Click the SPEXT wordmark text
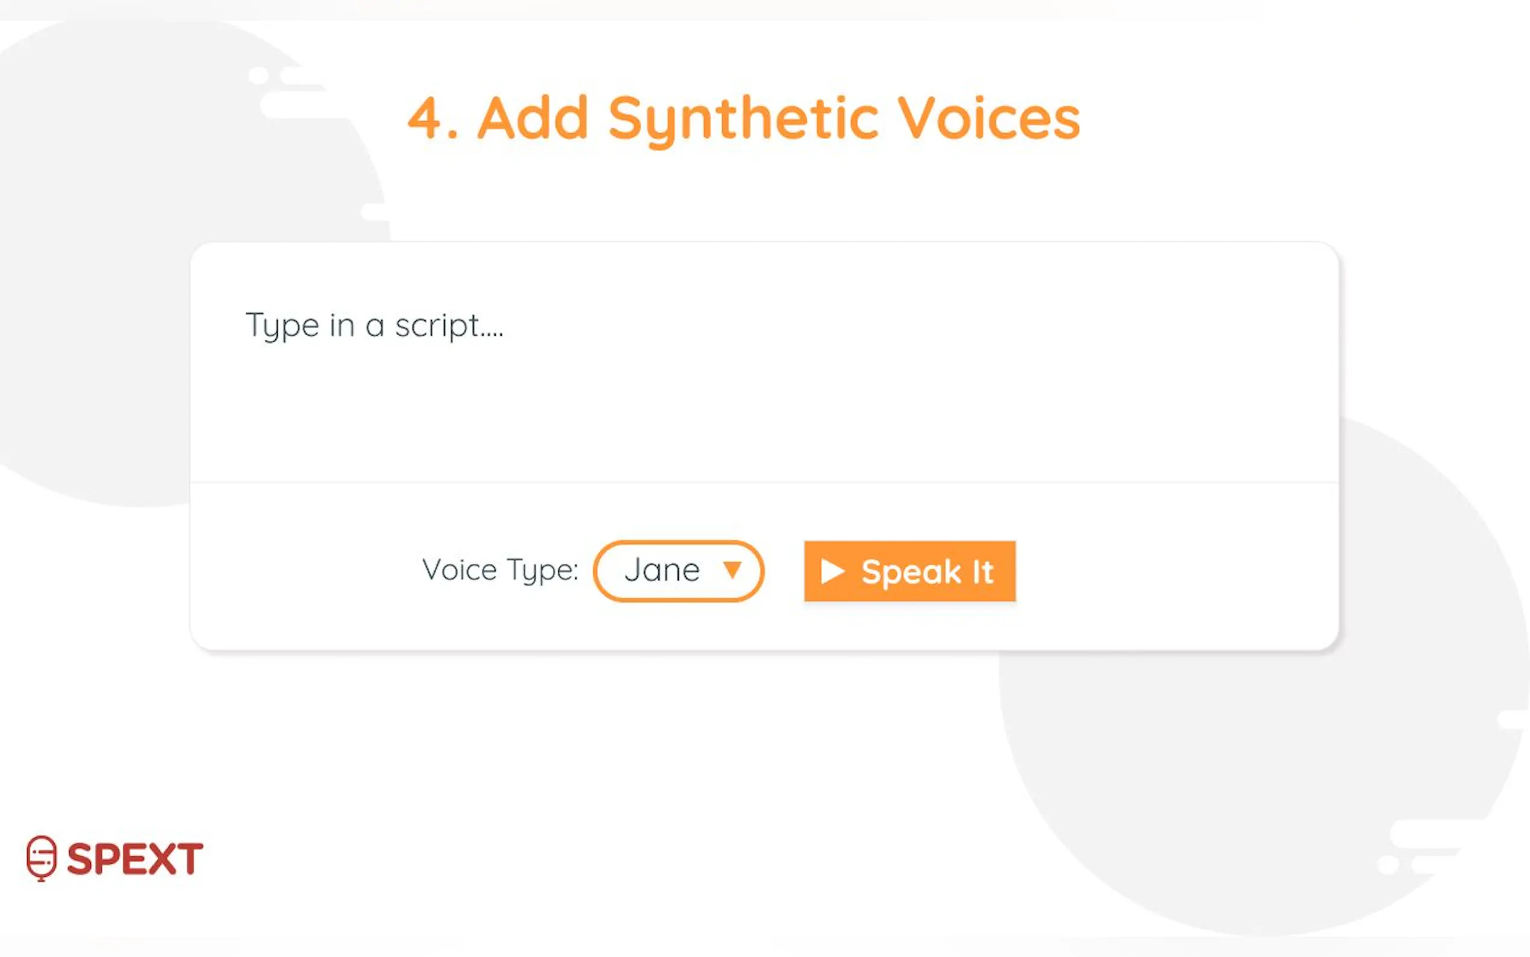Screen dimensions: 1530x957 click(x=135, y=859)
